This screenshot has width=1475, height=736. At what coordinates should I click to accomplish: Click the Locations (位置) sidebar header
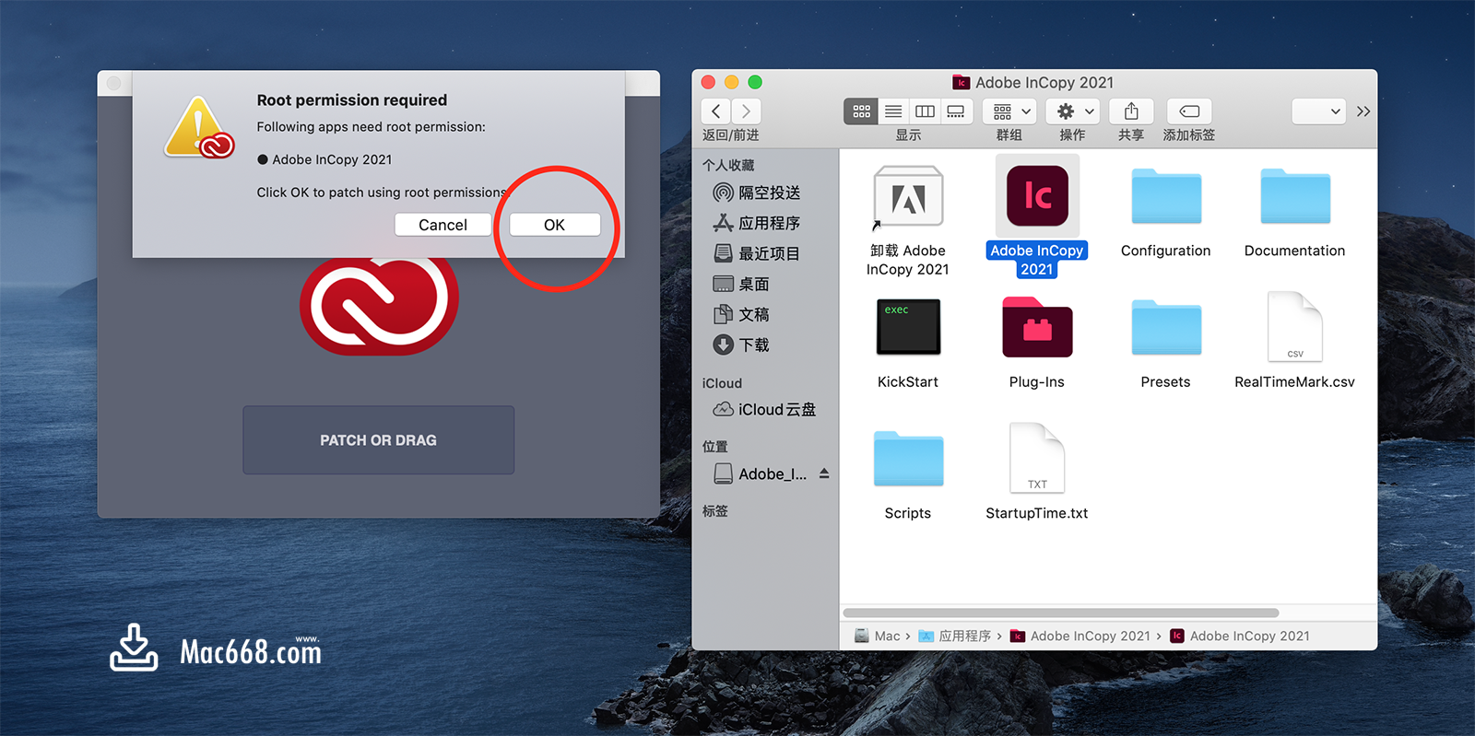[x=715, y=446]
